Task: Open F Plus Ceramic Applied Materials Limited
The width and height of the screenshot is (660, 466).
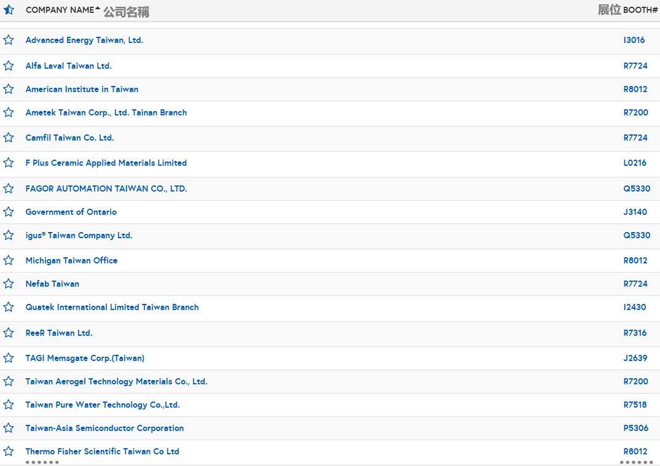Action: click(x=106, y=163)
